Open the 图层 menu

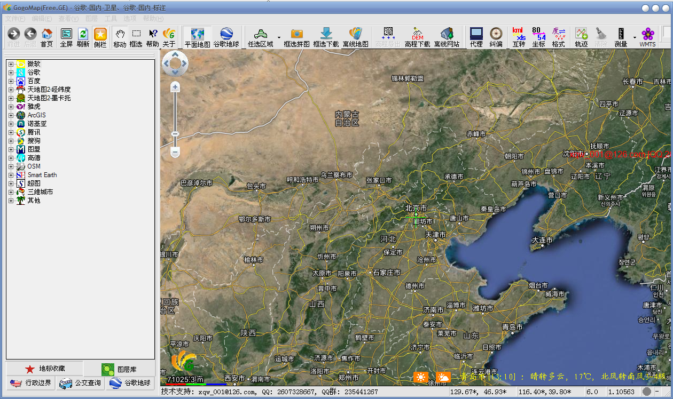pos(91,18)
